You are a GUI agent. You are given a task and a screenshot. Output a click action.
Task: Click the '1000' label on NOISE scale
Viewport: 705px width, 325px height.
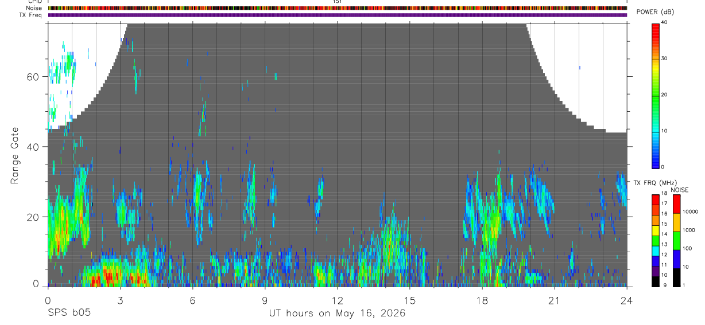click(x=688, y=230)
